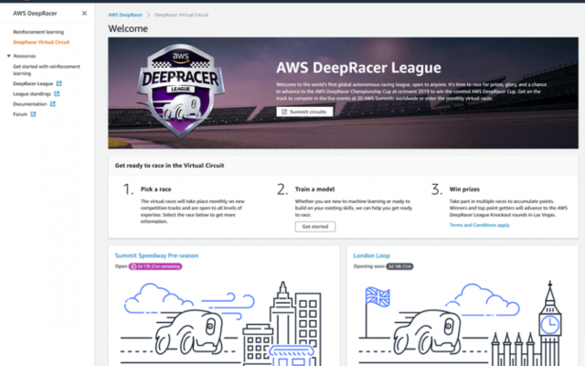Click London Loop Big Ben illustration
The width and height of the screenshot is (585, 366).
[461, 323]
